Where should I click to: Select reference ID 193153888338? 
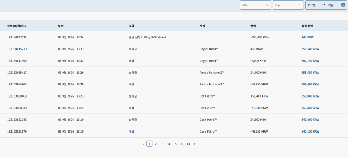(x=17, y=108)
